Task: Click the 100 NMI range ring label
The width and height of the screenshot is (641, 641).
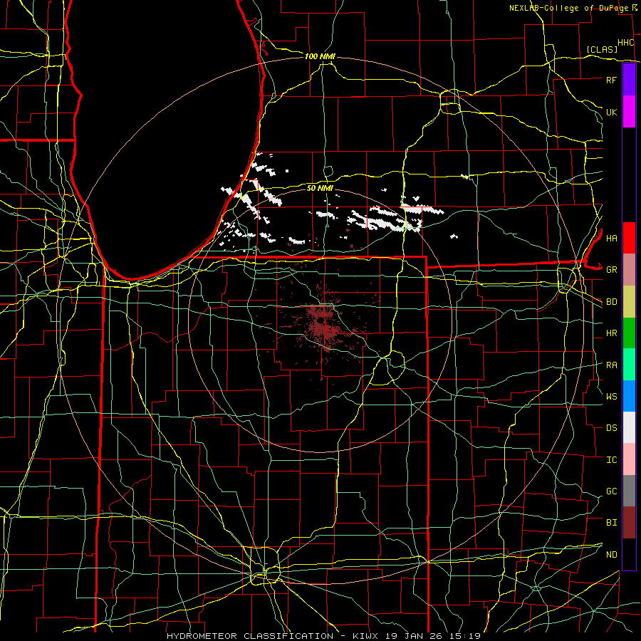Action: pyautogui.click(x=320, y=56)
